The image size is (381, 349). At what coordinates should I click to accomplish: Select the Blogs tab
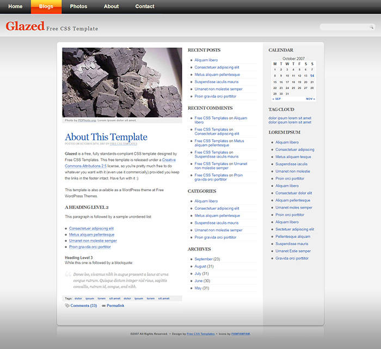(46, 7)
